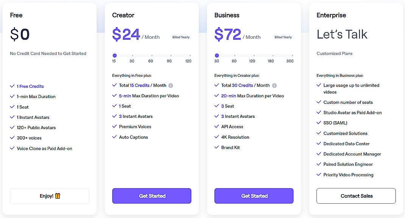
Task: Click the checkmark next to Auto Captions
Action: click(x=114, y=137)
